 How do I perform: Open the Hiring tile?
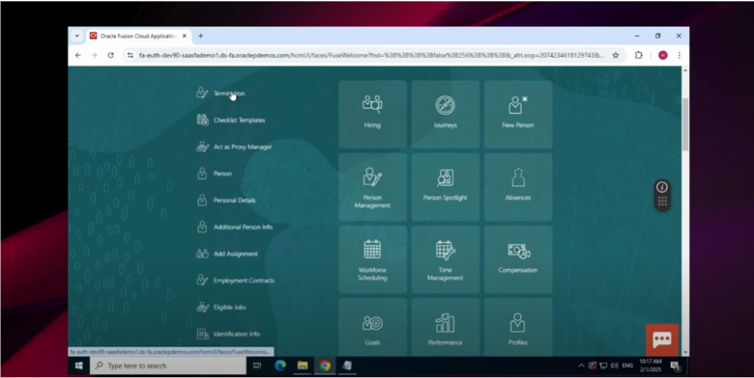(372, 114)
